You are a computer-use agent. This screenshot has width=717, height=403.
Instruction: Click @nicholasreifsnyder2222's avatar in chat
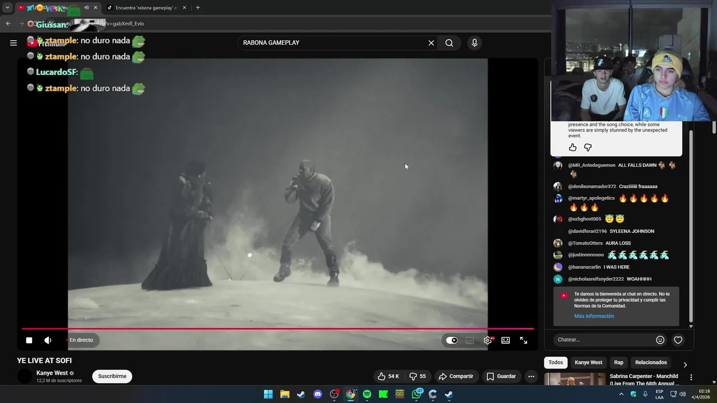(558, 279)
